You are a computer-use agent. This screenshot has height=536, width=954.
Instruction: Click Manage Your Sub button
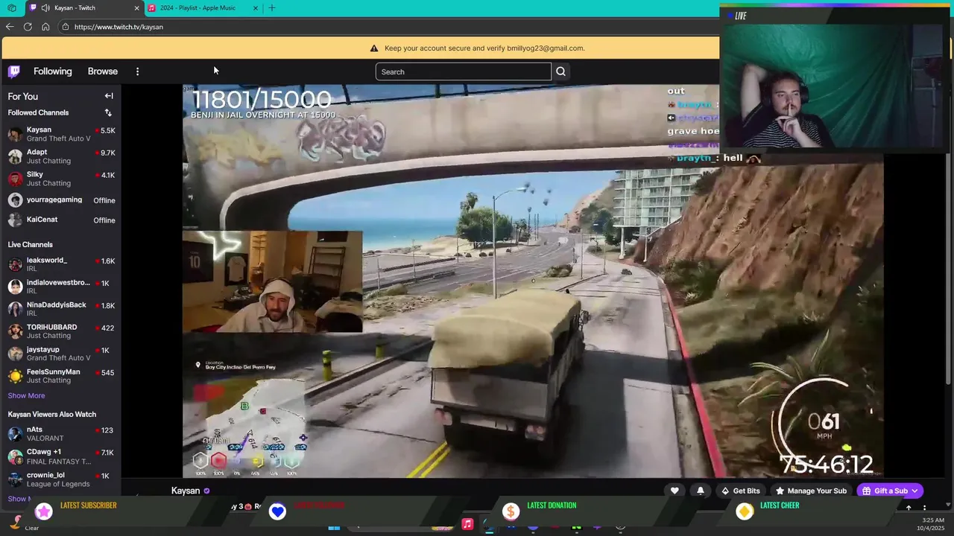[x=811, y=491]
